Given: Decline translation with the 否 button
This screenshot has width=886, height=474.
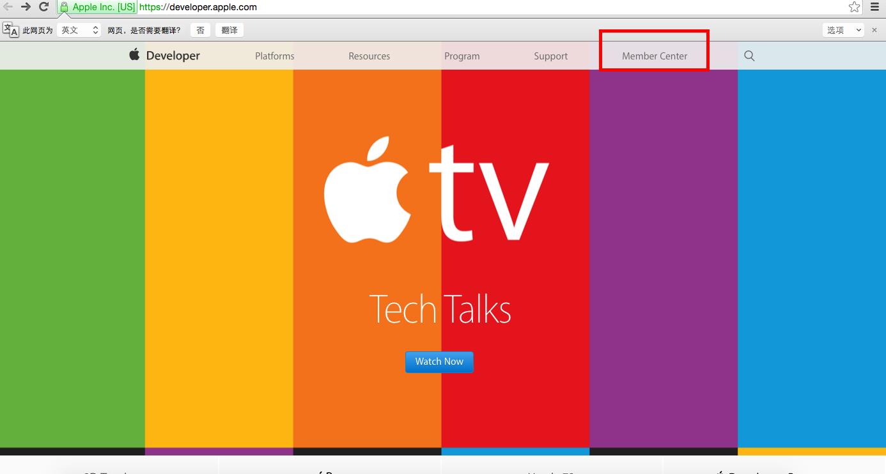Looking at the screenshot, I should pos(200,30).
